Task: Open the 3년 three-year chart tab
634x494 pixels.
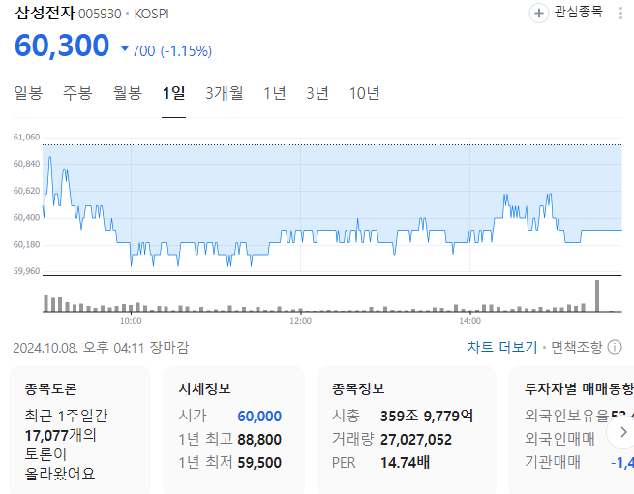Action: point(317,93)
